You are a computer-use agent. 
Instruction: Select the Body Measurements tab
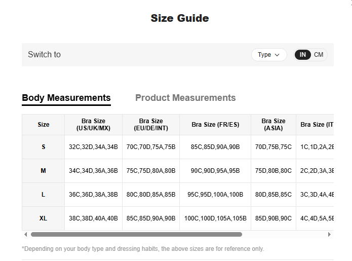coord(66,98)
